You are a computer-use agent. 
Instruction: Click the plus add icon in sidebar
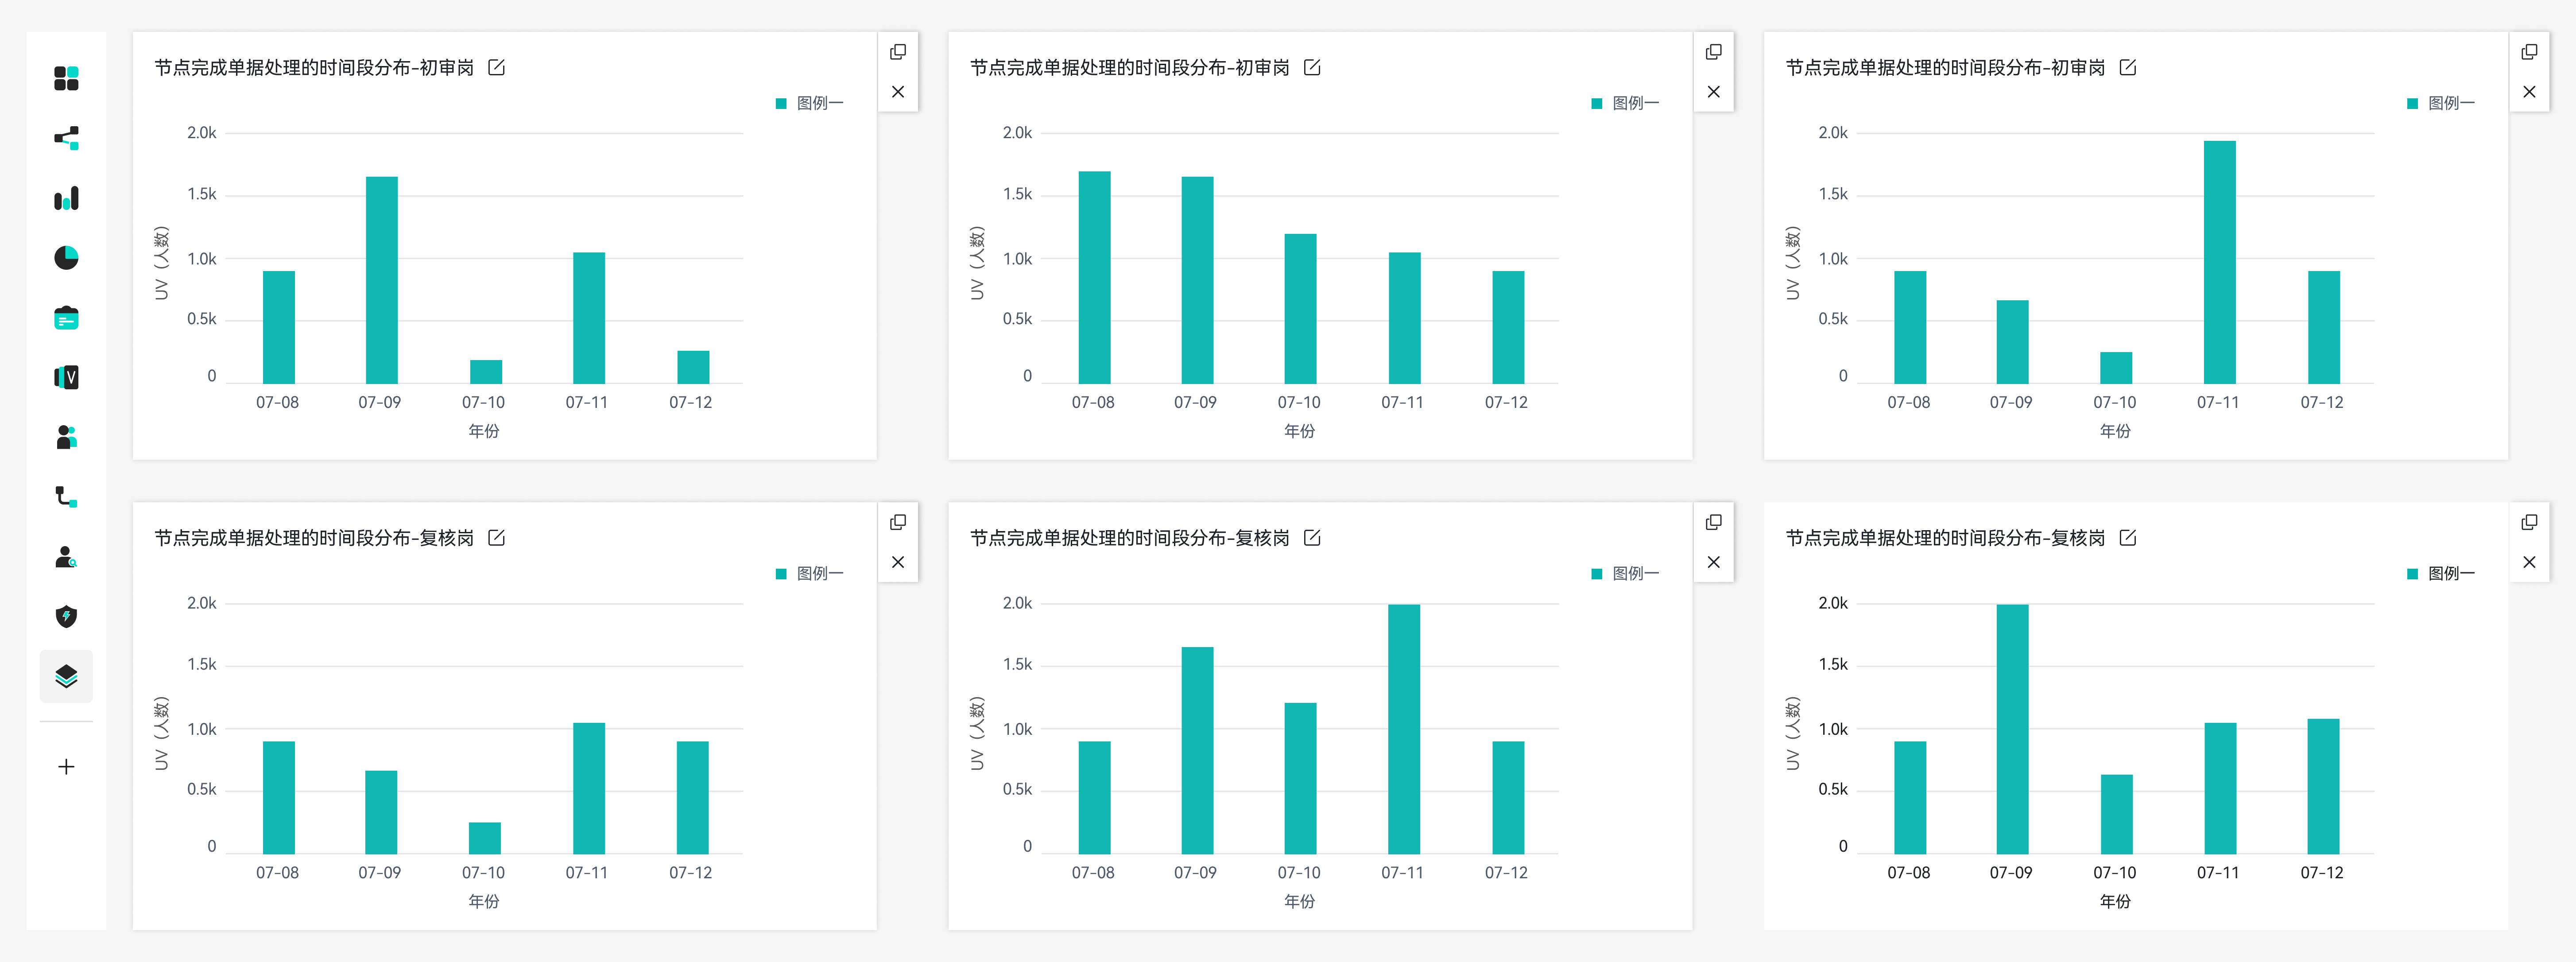[66, 767]
